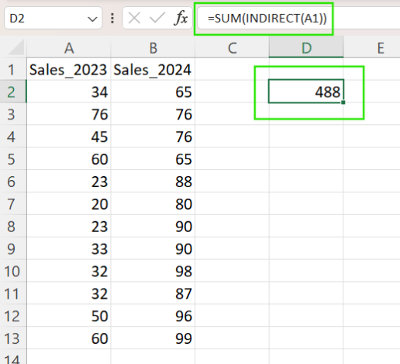The width and height of the screenshot is (400, 364).
Task: Click cell B1 containing Sales_2024
Action: [153, 69]
